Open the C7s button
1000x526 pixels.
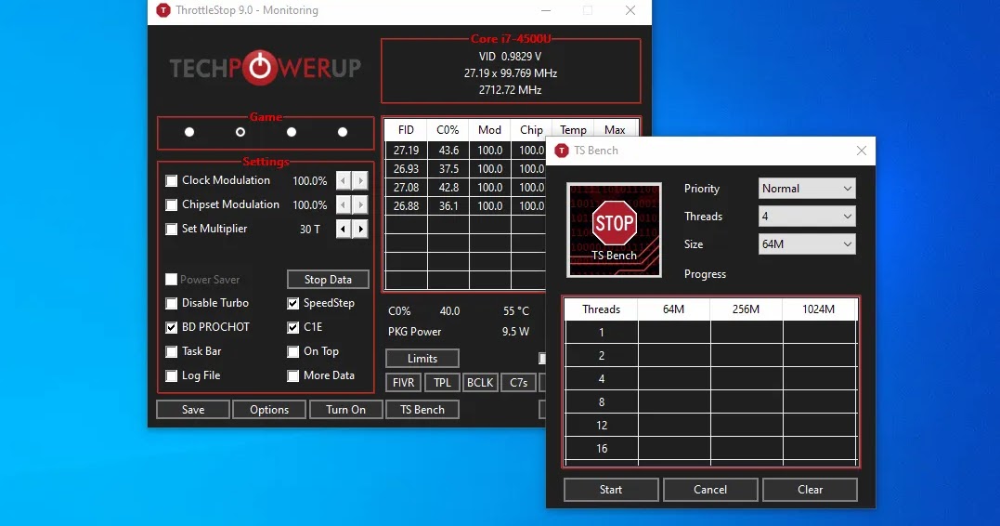point(518,383)
